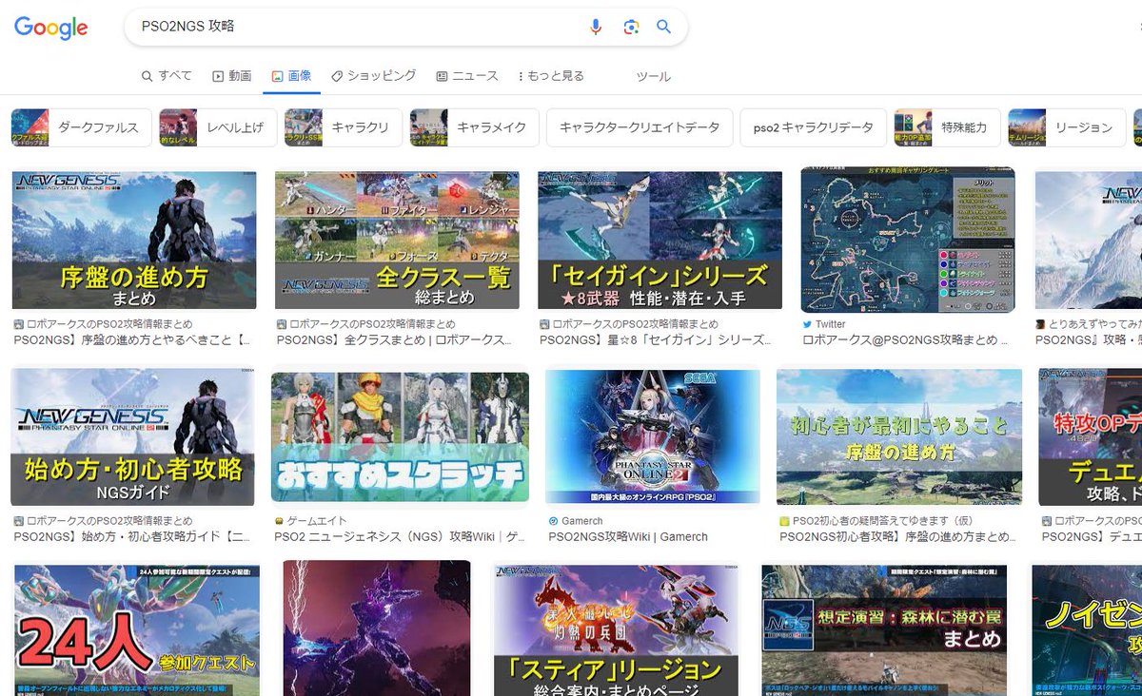Screen dimensions: 1142x696
Task: Switch to the すべて results tab
Action: (167, 76)
